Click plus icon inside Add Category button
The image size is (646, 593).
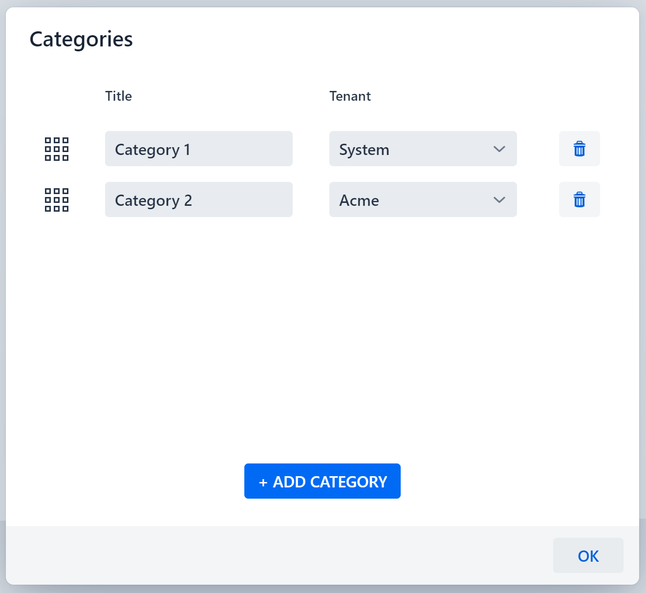263,481
